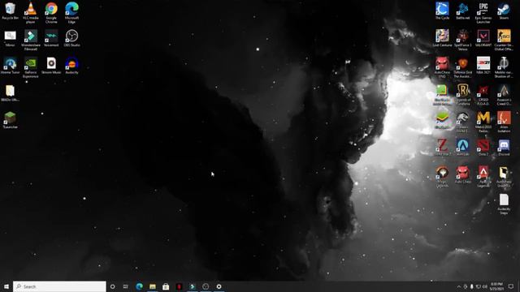Select the AutoChess VNG shortcut
520x292 pixels.
pyautogui.click(x=442, y=67)
